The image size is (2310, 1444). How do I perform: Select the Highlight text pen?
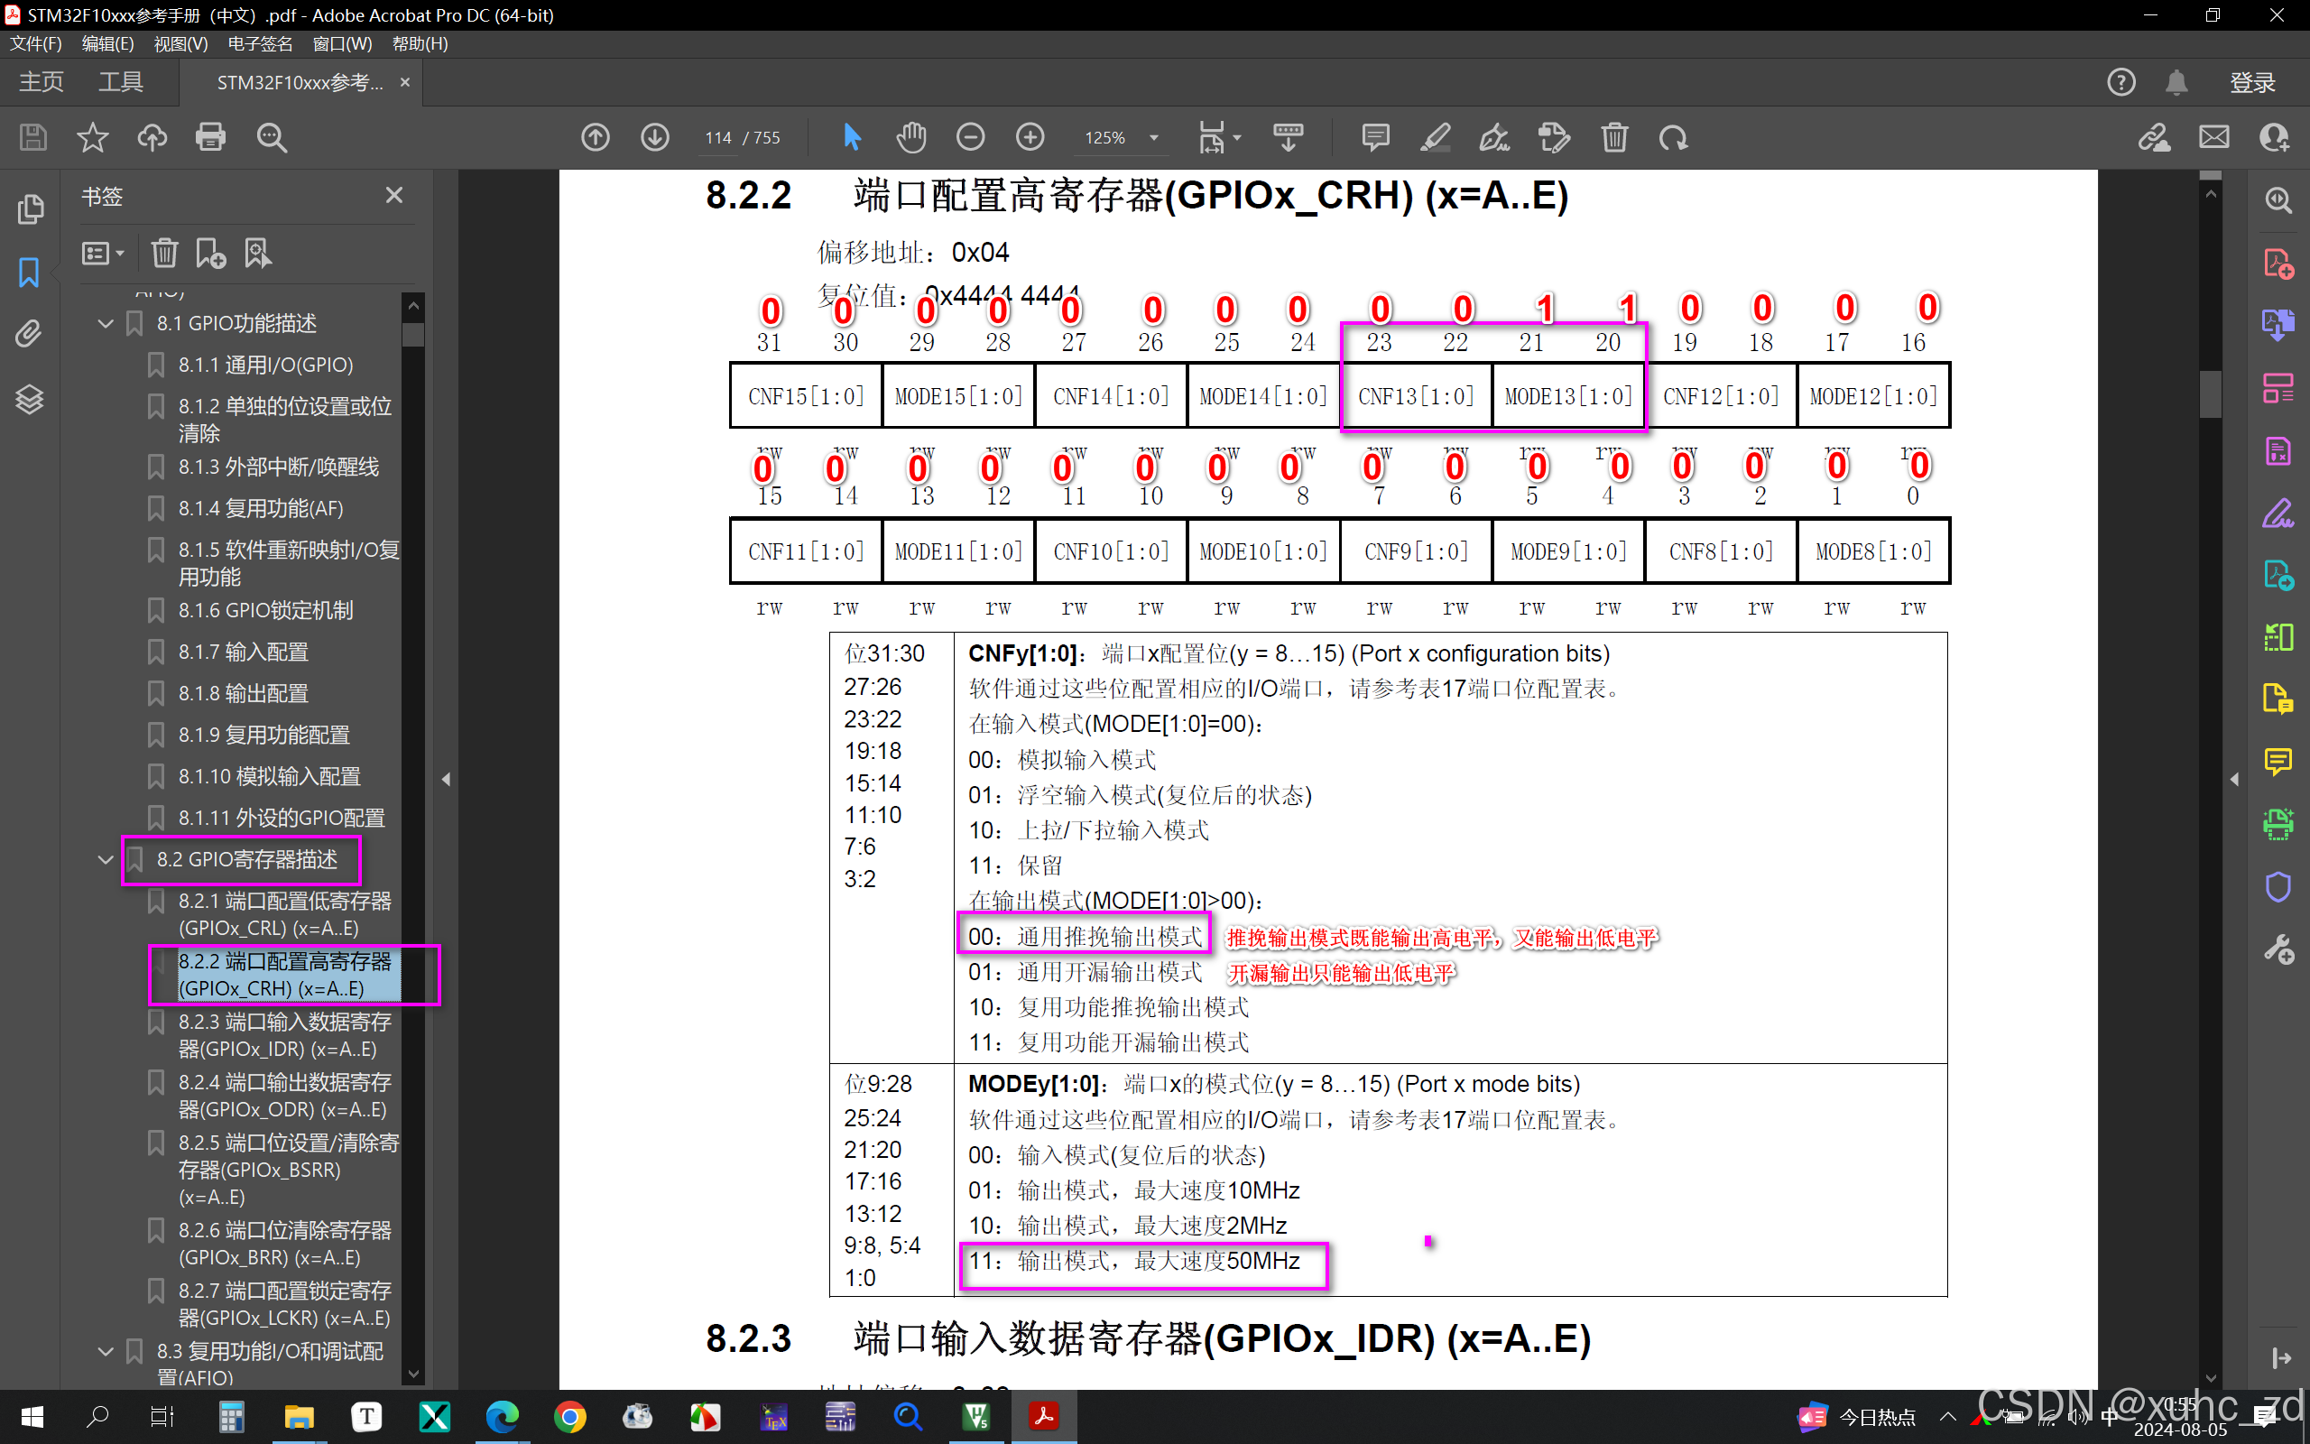(x=1435, y=137)
